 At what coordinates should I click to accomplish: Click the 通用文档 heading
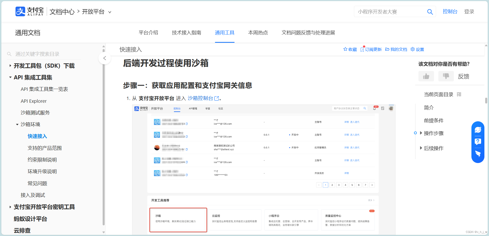pos(28,33)
